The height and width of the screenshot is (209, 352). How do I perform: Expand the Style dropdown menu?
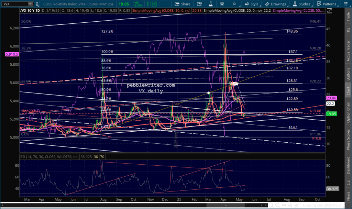point(253,4)
